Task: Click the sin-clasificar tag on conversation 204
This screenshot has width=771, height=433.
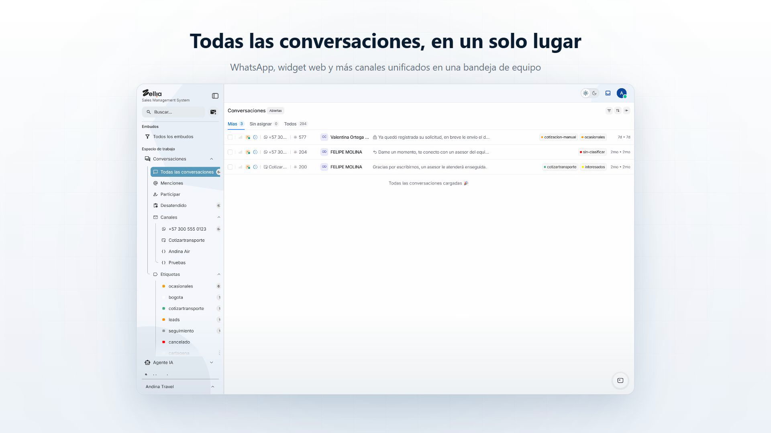Action: coord(592,152)
